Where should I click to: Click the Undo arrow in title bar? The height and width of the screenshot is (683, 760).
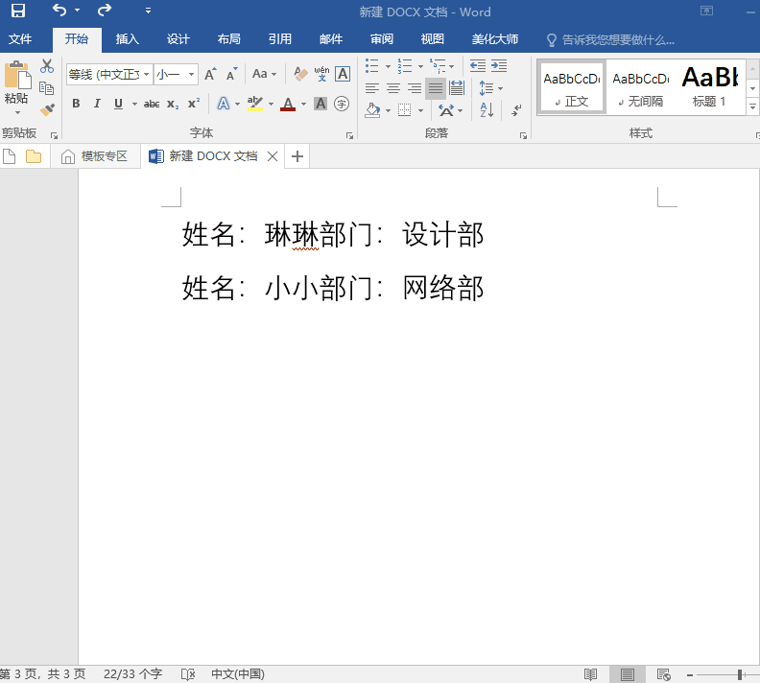[59, 12]
